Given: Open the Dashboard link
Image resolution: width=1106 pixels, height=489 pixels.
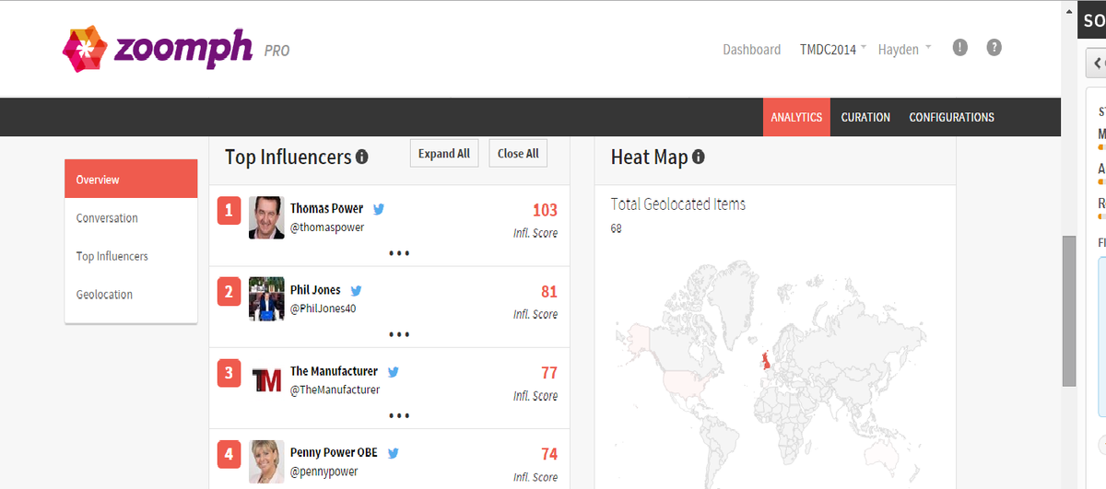Looking at the screenshot, I should 751,50.
